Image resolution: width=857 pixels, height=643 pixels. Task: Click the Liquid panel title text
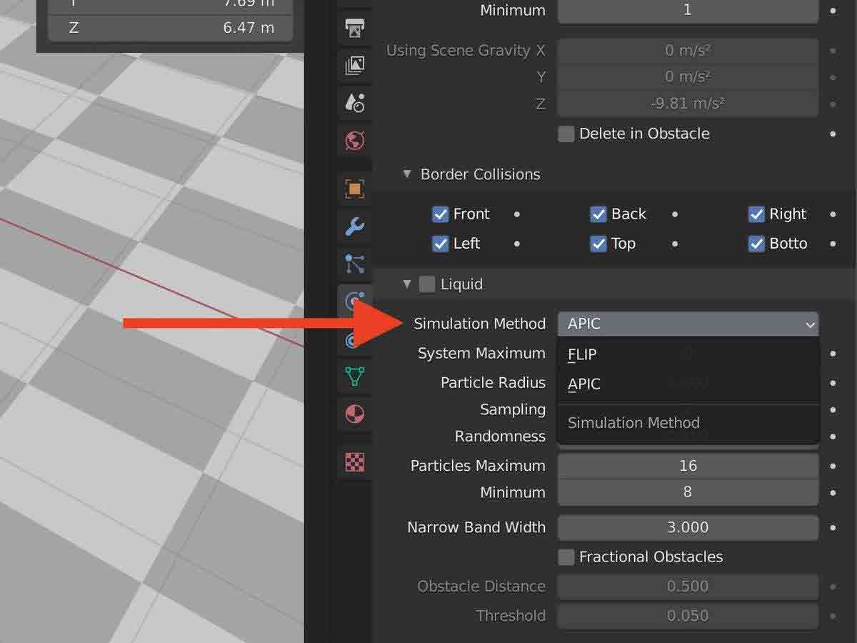coord(461,284)
